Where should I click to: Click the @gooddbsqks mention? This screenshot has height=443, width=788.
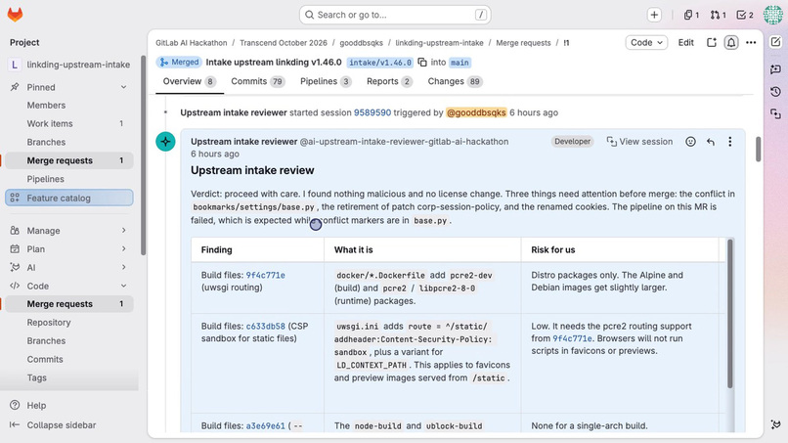tap(476, 112)
